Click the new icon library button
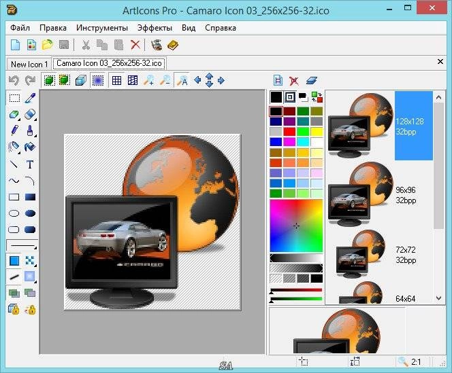 pos(31,45)
